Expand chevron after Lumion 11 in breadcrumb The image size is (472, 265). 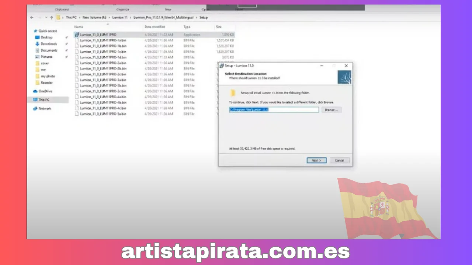point(131,17)
